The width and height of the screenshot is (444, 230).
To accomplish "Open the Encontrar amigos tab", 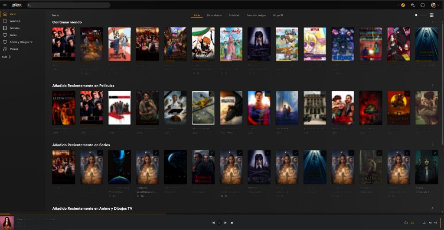I will pyautogui.click(x=256, y=15).
